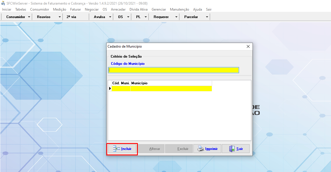Click the Incluir button icon
The image size is (331, 172).
116,149
